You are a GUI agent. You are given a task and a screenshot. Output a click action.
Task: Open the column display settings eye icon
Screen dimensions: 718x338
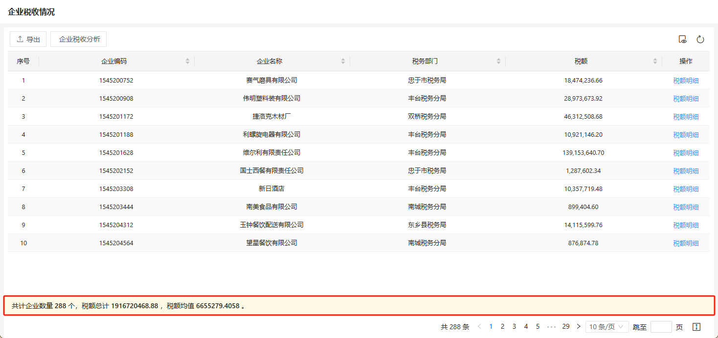683,40
